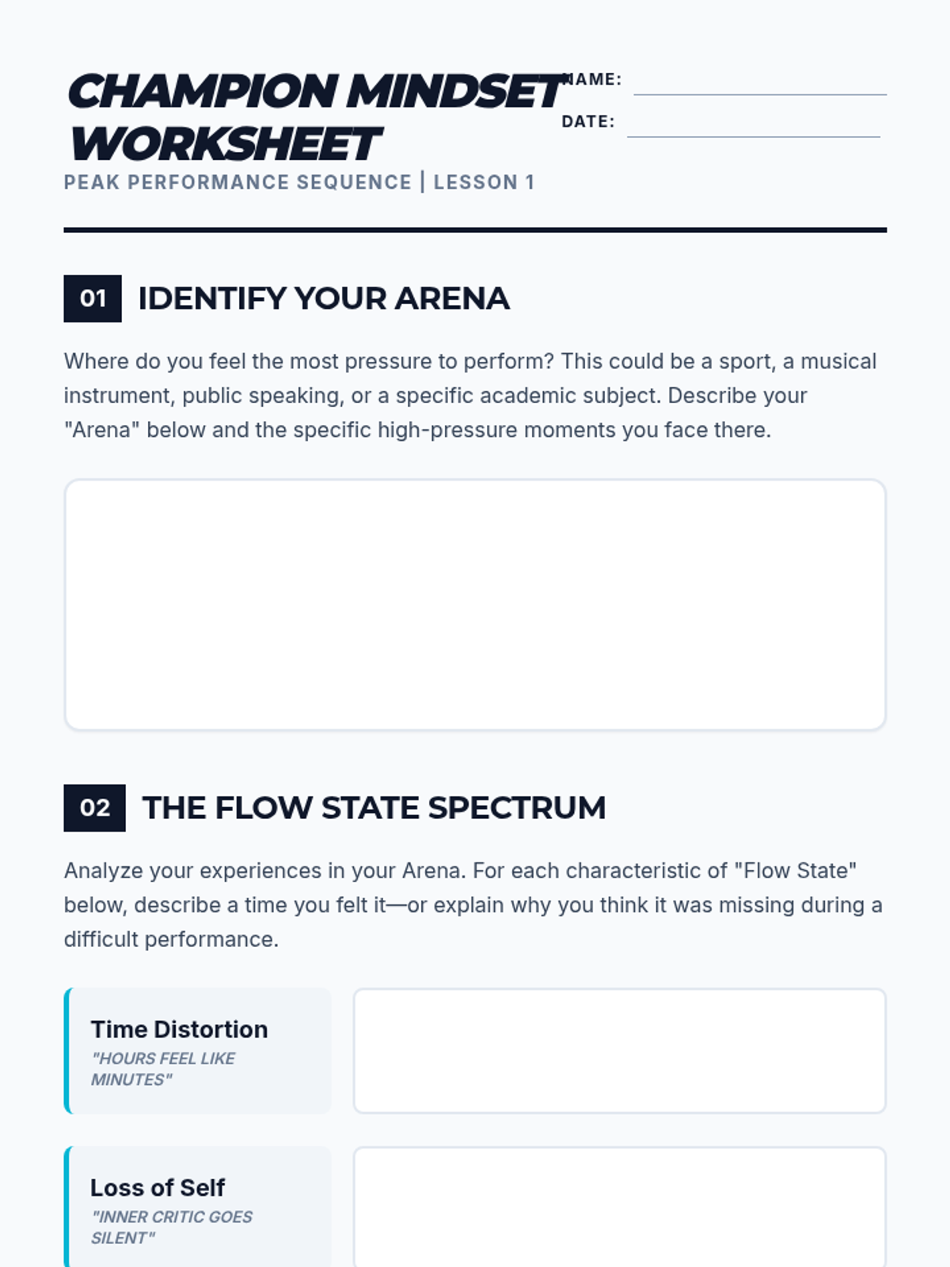Image resolution: width=950 pixels, height=1267 pixels.
Task: Click the "Hours feel like minutes" quote
Action: click(162, 1069)
